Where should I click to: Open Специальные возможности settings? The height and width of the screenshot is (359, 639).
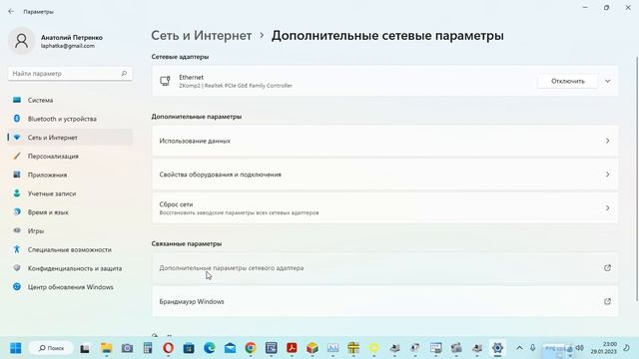[x=70, y=250]
